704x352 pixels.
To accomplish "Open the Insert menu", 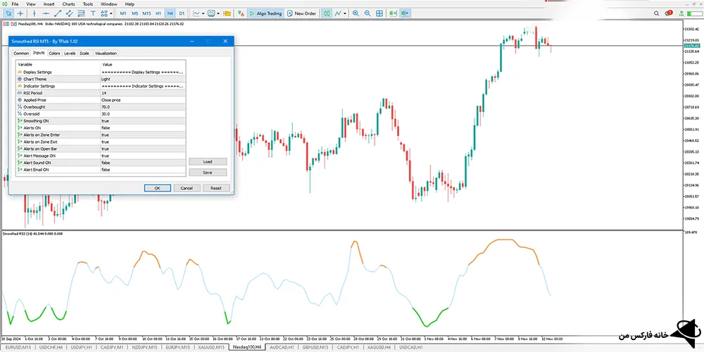I will [x=49, y=4].
